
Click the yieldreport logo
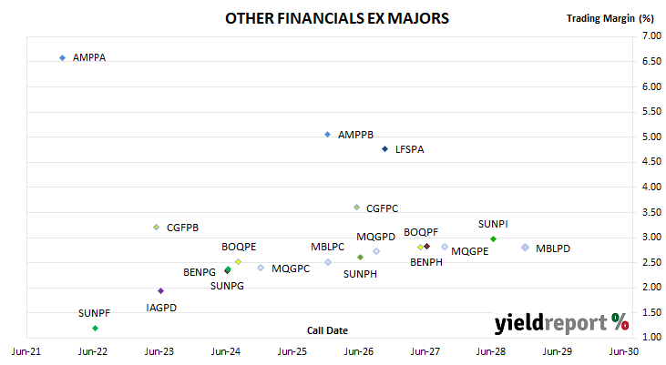click(561, 323)
